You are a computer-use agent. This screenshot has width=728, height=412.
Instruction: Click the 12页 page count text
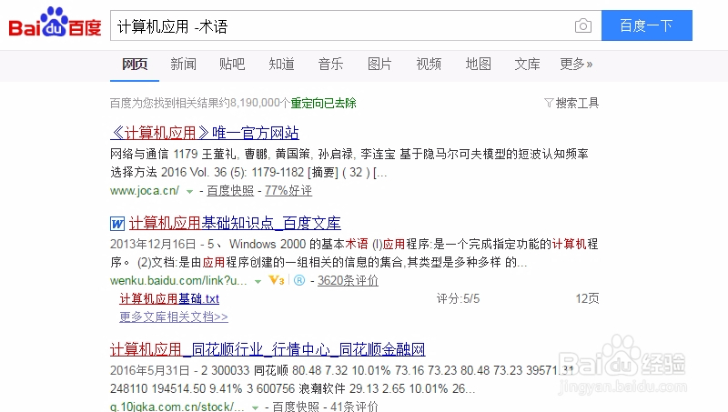tap(587, 298)
